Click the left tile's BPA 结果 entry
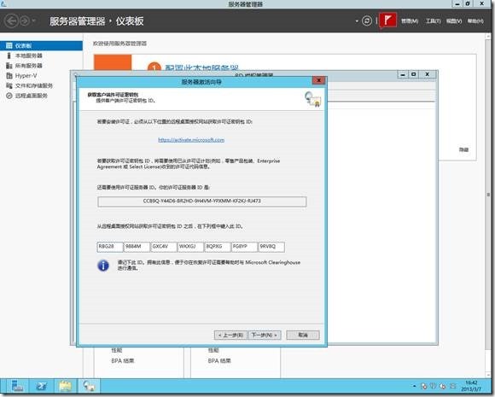The width and height of the screenshot is (495, 397). [x=123, y=360]
